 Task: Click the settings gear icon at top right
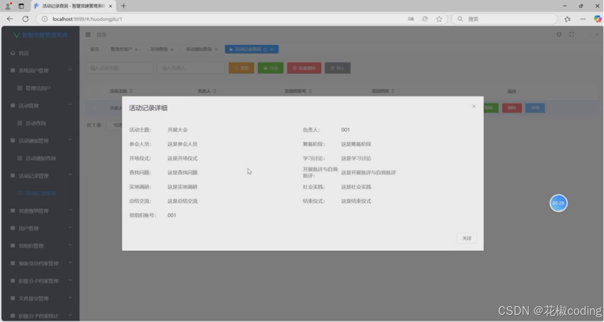tap(559, 34)
